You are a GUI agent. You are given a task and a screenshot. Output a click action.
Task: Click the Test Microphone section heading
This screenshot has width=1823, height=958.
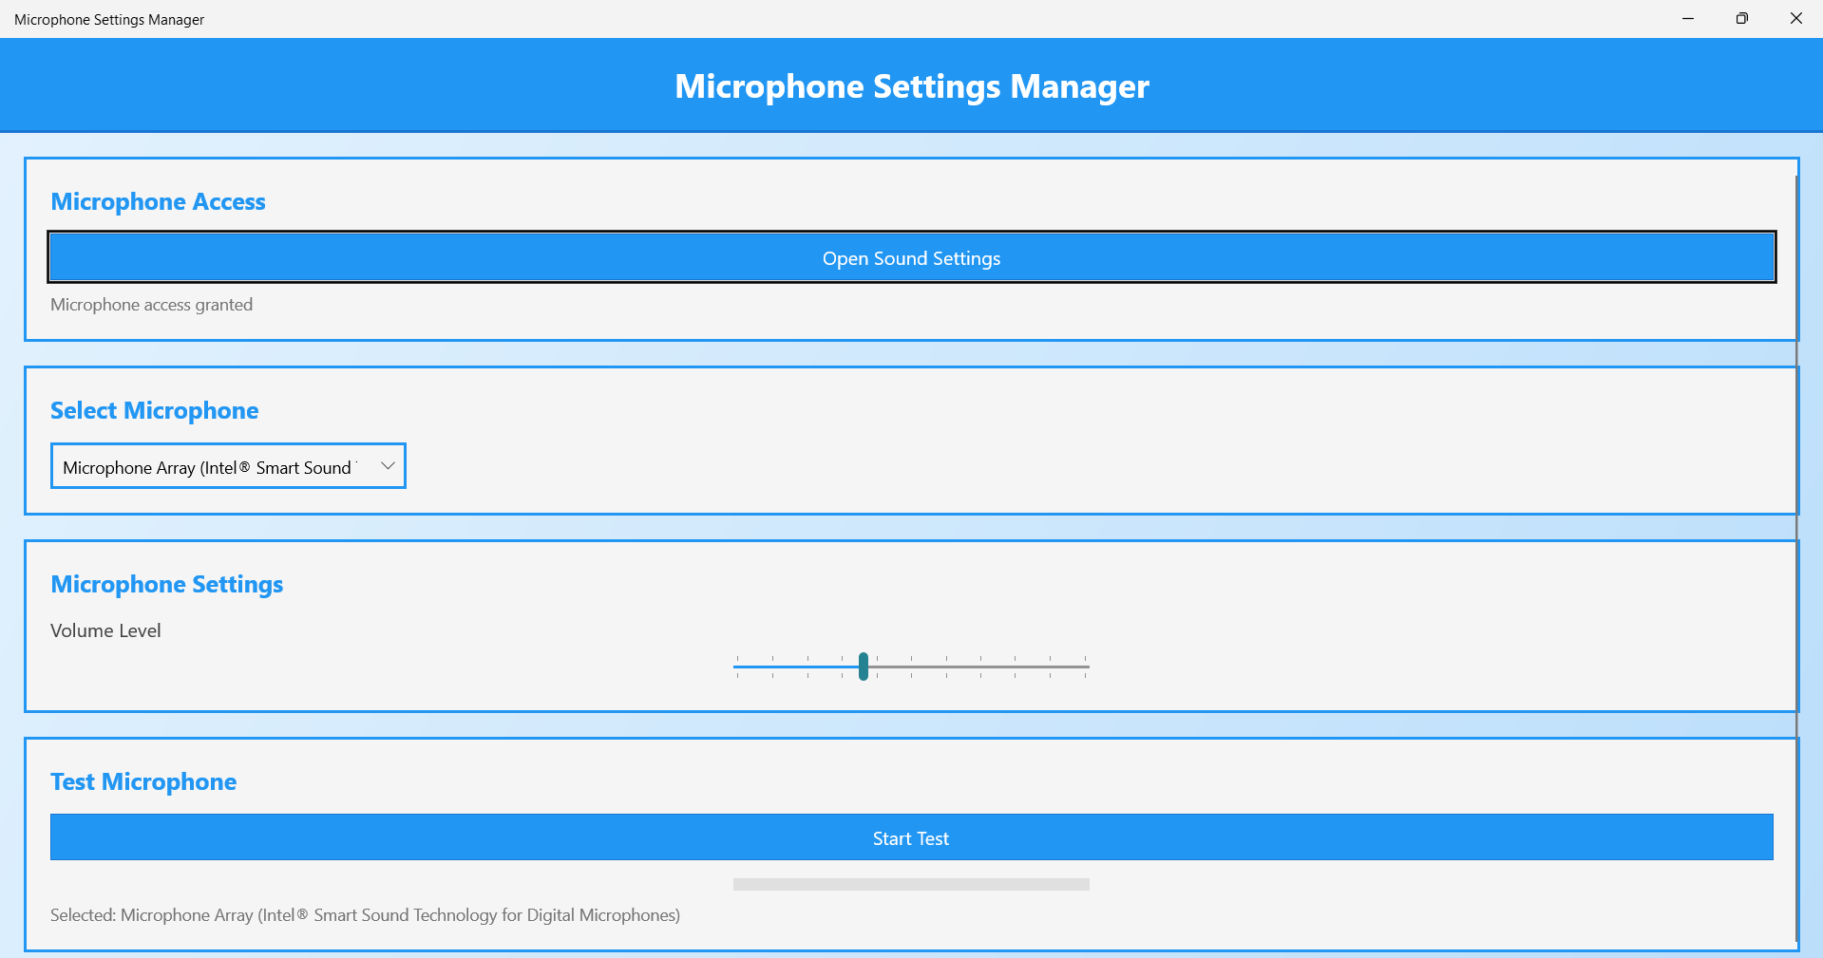click(142, 781)
